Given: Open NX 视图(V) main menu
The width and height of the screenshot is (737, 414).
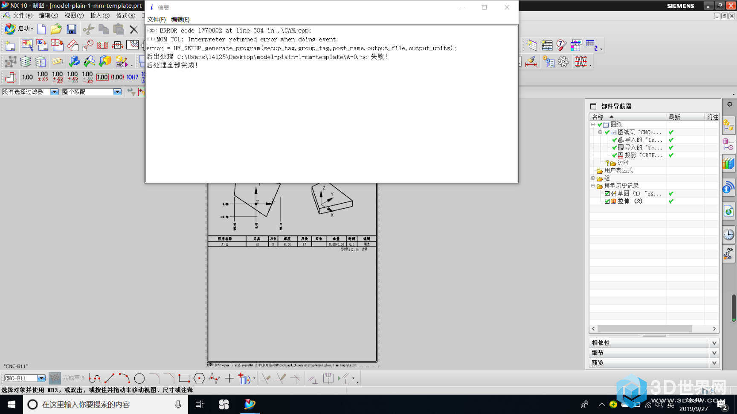Looking at the screenshot, I should [74, 15].
